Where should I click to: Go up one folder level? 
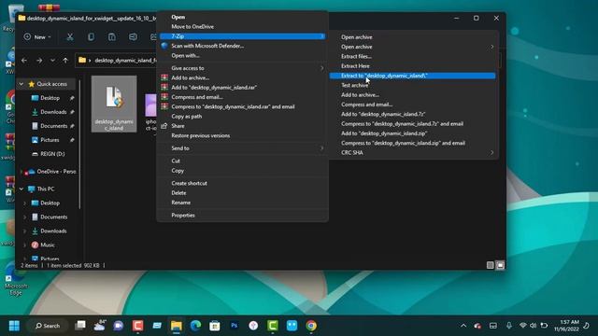pyautogui.click(x=65, y=60)
